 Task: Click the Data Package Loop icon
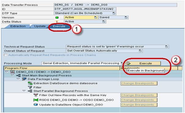[24, 79]
